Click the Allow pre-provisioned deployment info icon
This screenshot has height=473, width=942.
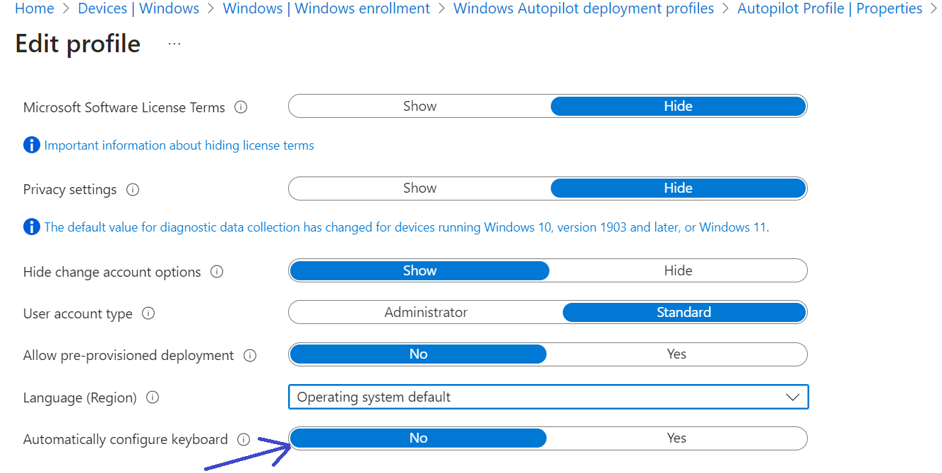(x=250, y=355)
